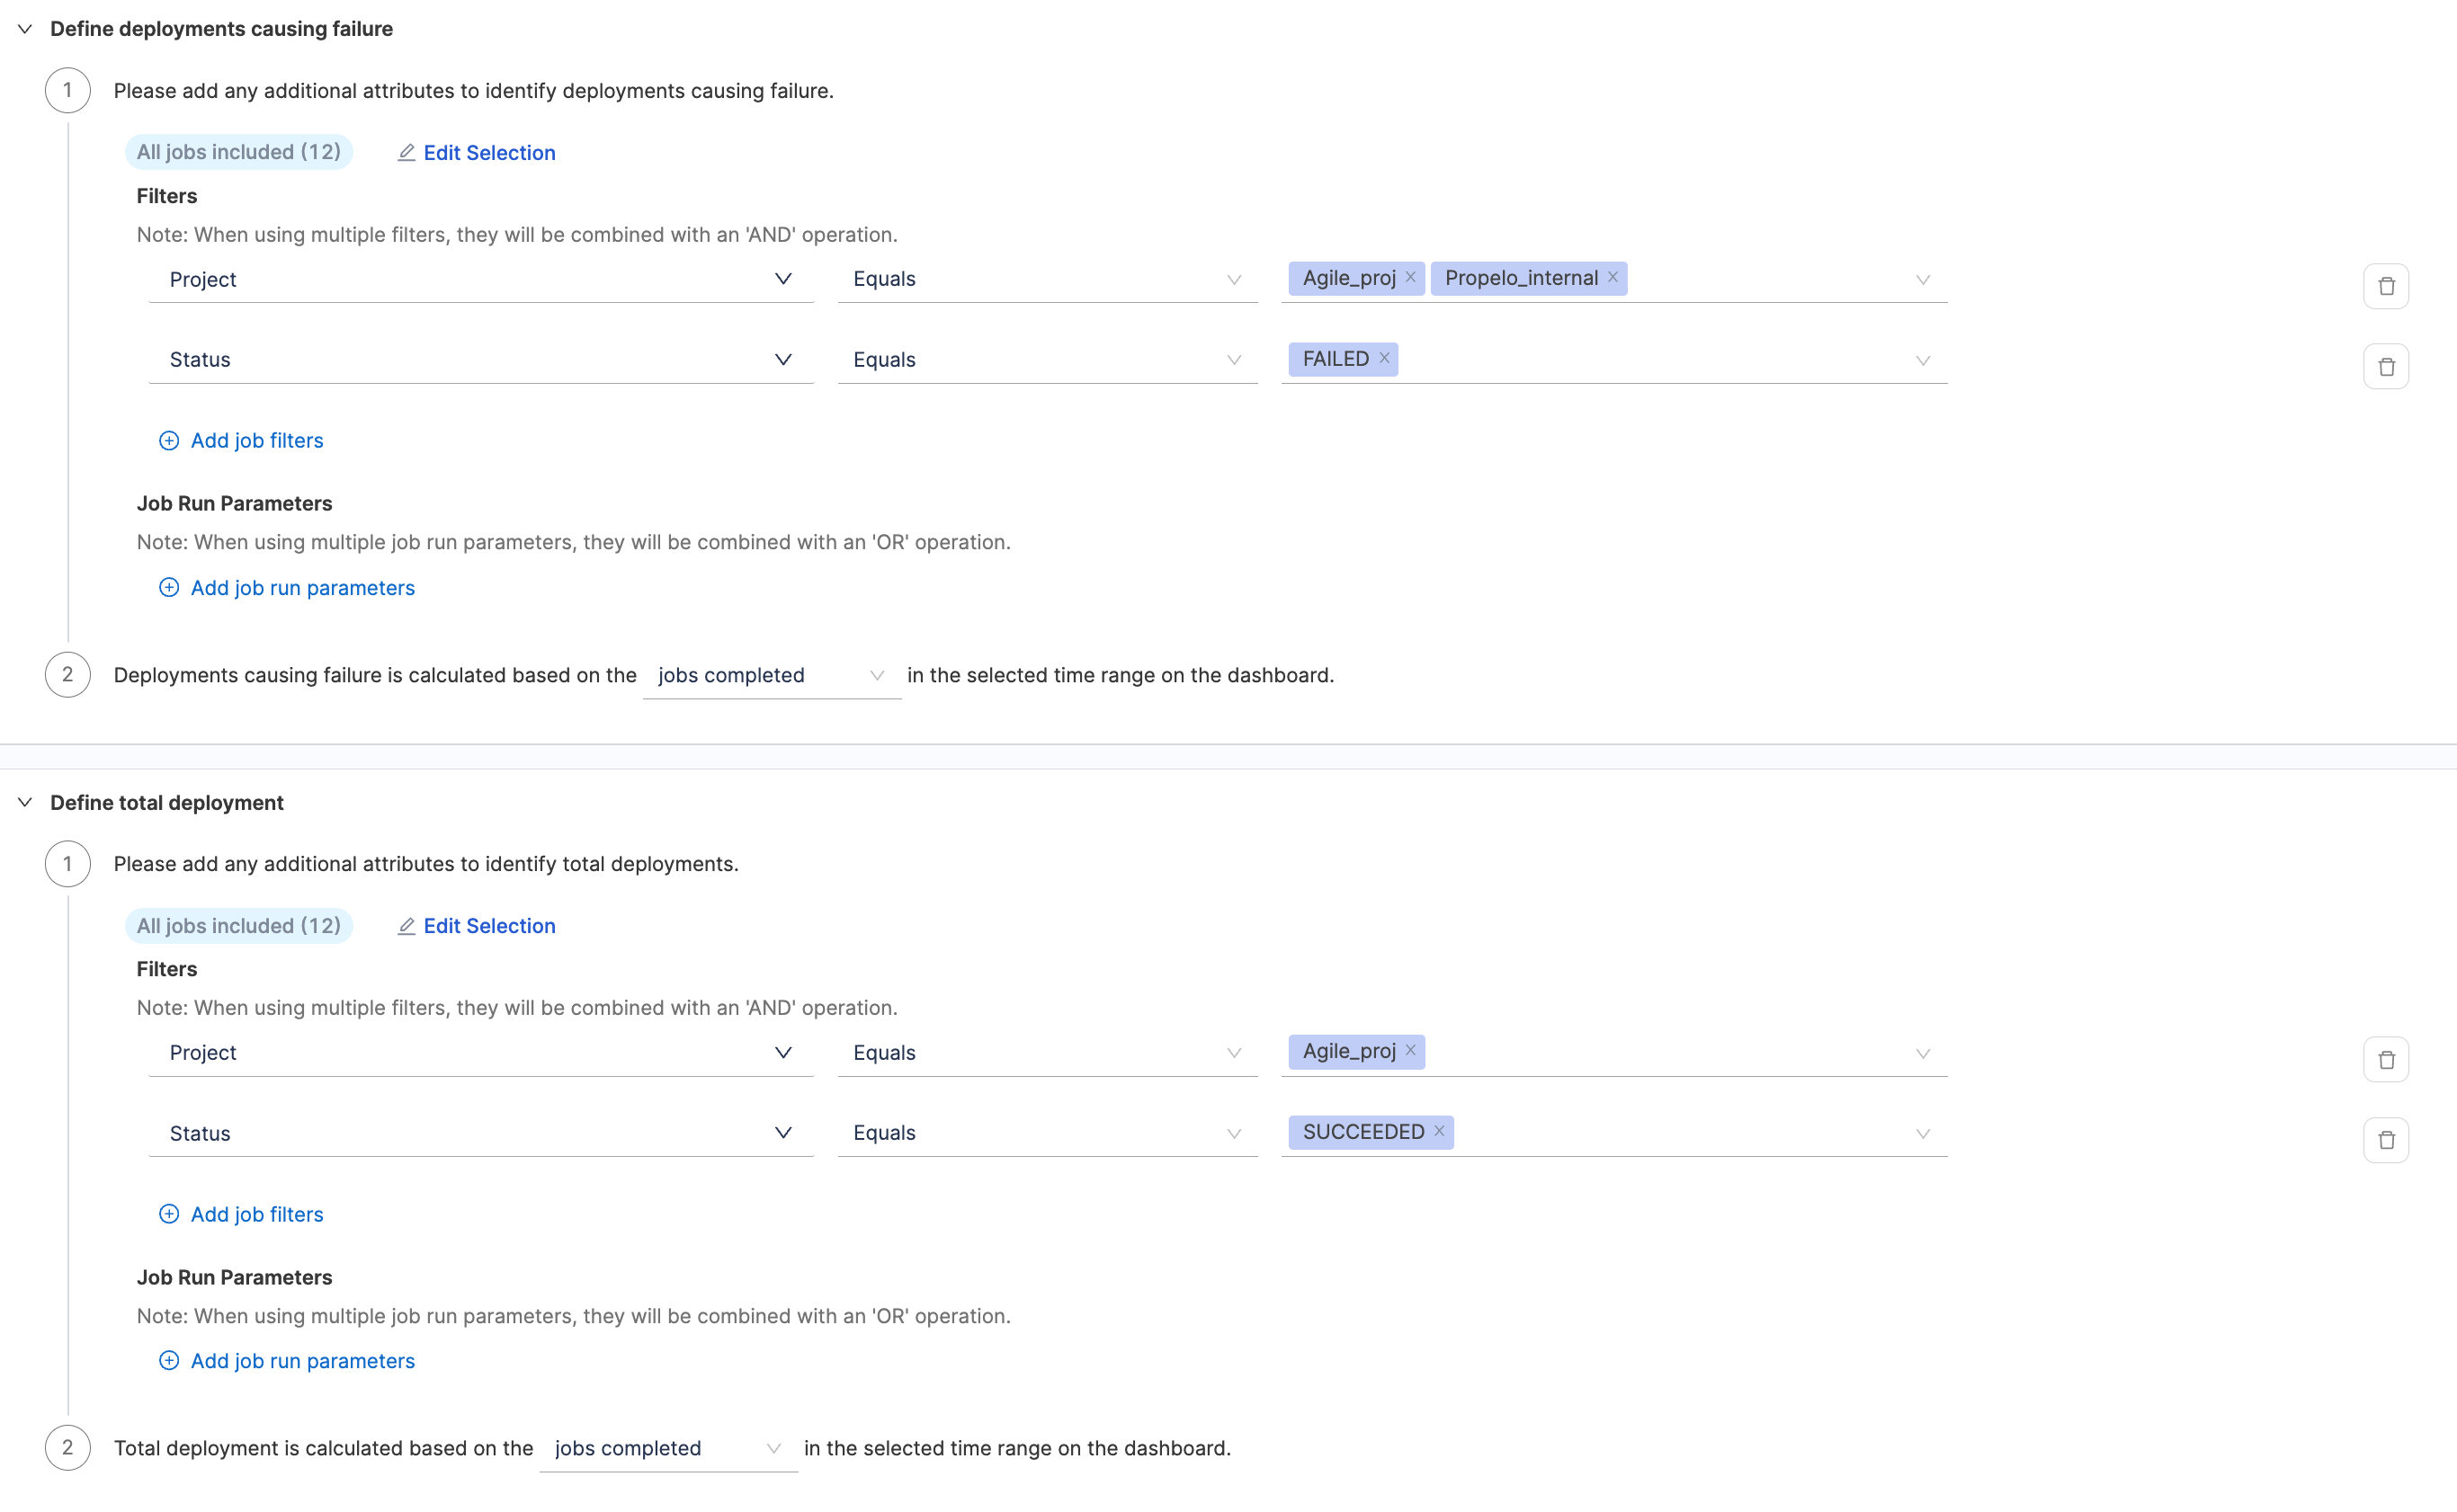The width and height of the screenshot is (2457, 1512).
Task: Delete the Project filter in failure section
Action: click(2385, 286)
